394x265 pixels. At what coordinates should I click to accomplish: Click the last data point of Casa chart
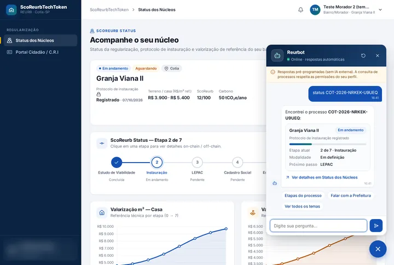[x=226, y=229]
